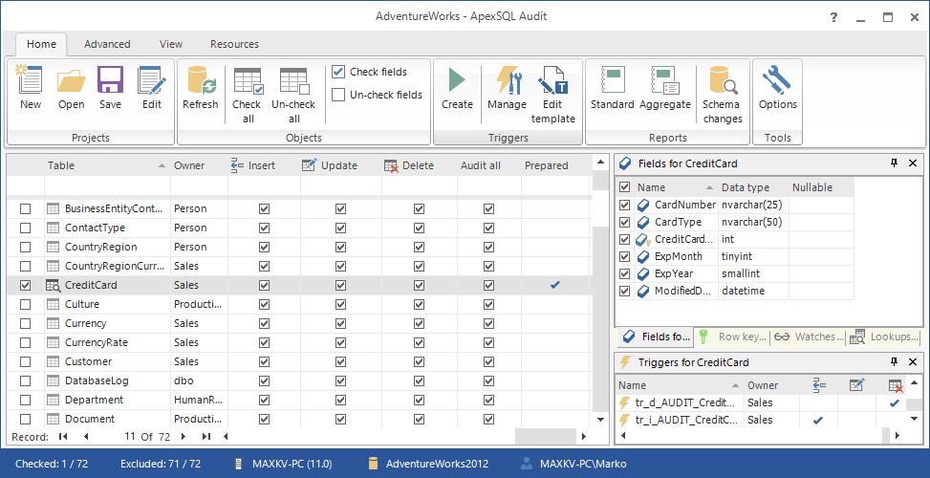Open the Row key tab
930x478 pixels.
pyautogui.click(x=732, y=337)
